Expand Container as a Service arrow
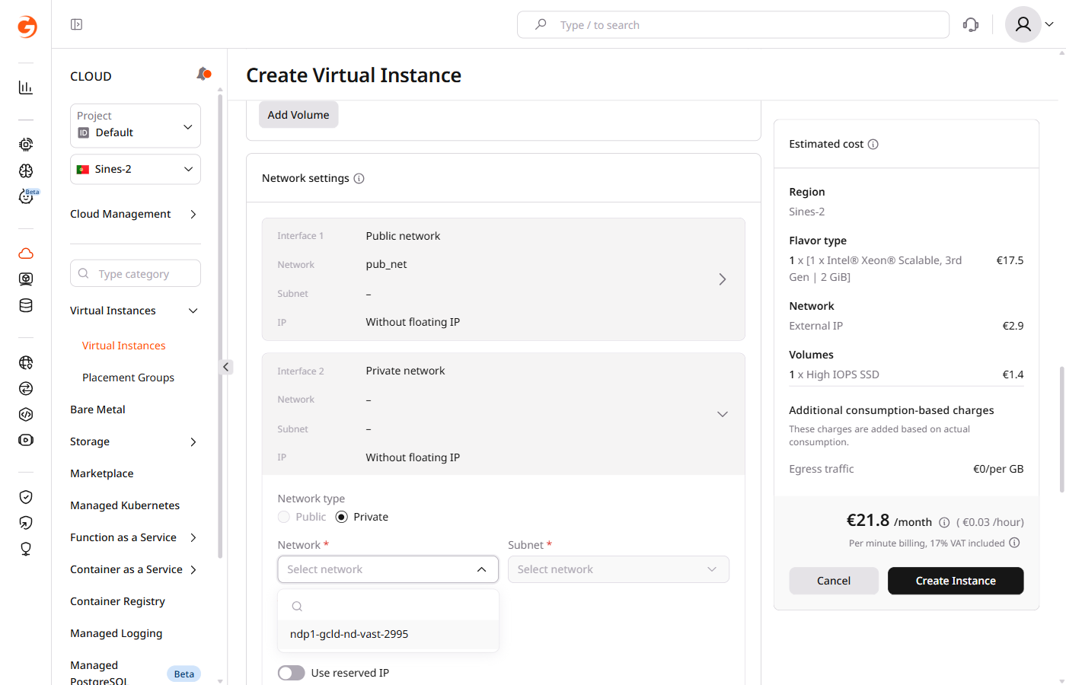This screenshot has width=1066, height=685. tap(193, 569)
